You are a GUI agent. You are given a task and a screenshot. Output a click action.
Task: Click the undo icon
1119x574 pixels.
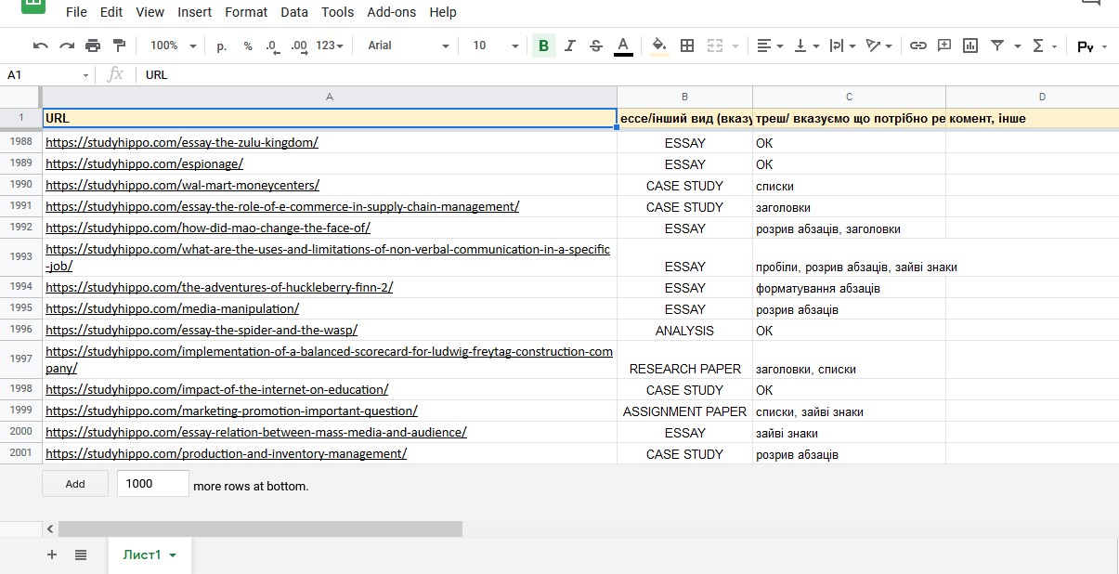coord(40,46)
